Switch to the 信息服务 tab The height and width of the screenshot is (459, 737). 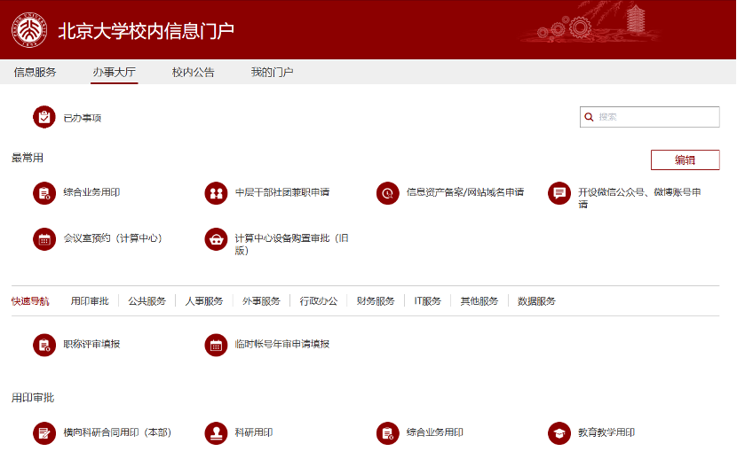pos(35,73)
